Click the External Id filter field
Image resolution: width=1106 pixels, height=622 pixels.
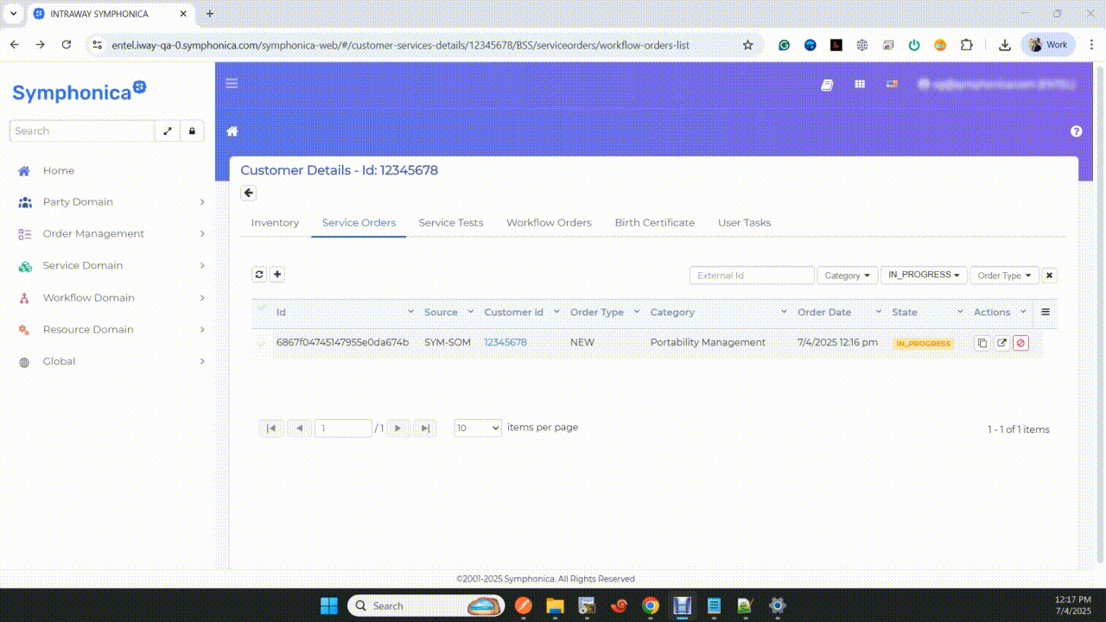[752, 276]
